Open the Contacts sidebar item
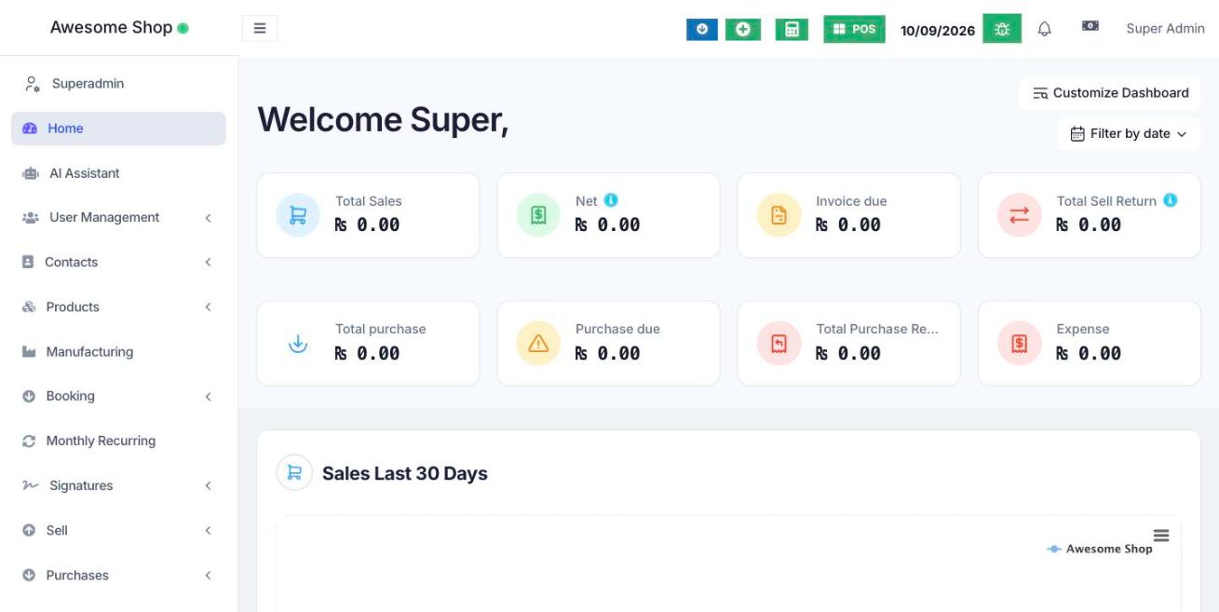The height and width of the screenshot is (612, 1219). pos(118,263)
